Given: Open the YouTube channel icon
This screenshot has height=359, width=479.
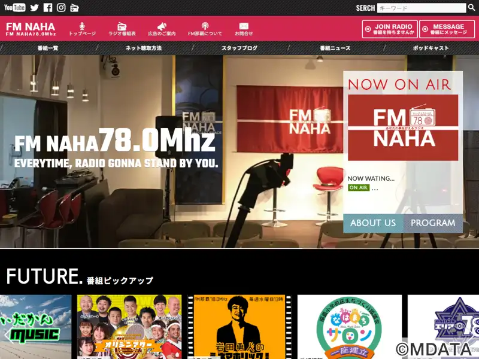Looking at the screenshot, I should (14, 7).
